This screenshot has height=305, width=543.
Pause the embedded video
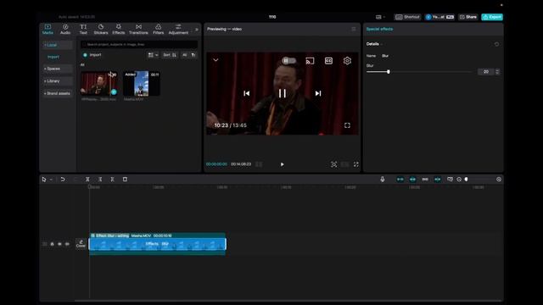(x=283, y=93)
